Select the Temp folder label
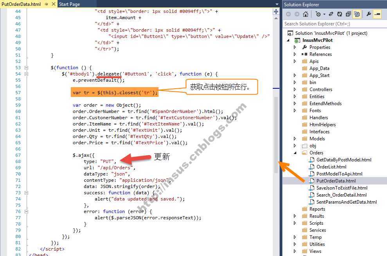 315,237
